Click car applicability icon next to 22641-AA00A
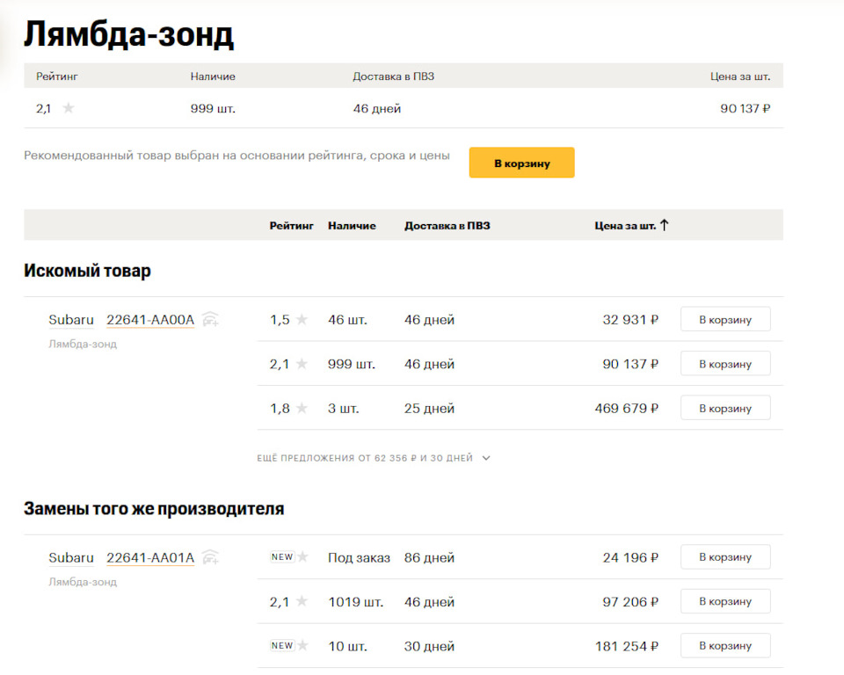Viewport: 844px width, 675px height. 210,320
